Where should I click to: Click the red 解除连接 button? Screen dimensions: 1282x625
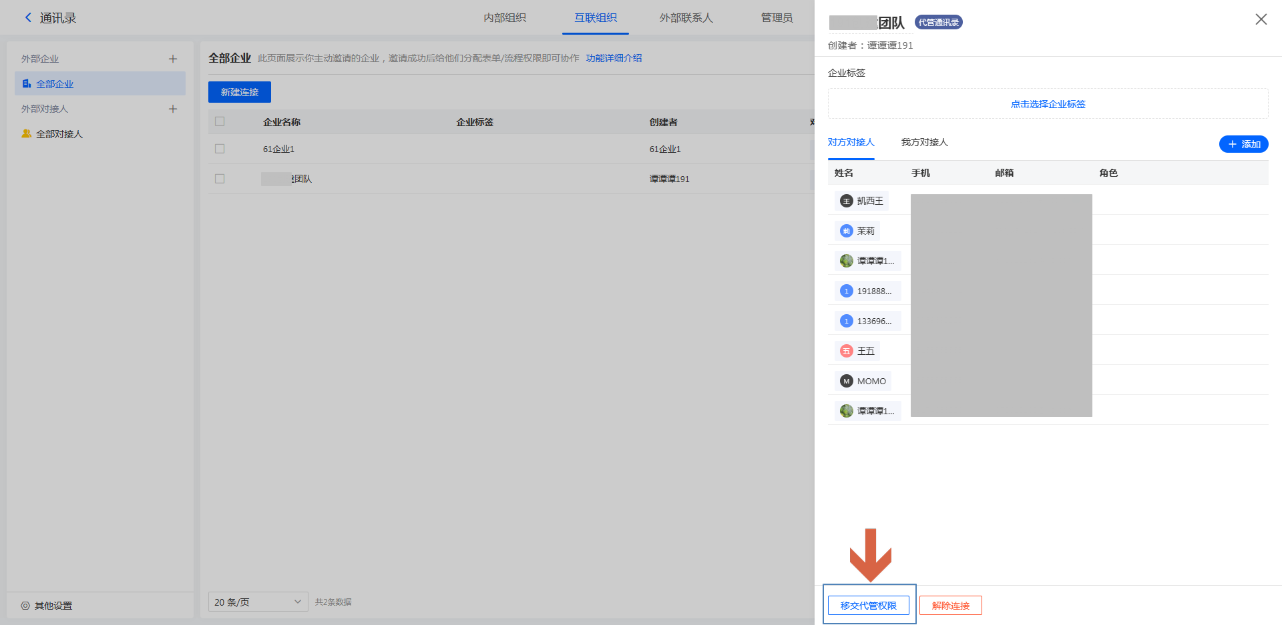pyautogui.click(x=950, y=605)
